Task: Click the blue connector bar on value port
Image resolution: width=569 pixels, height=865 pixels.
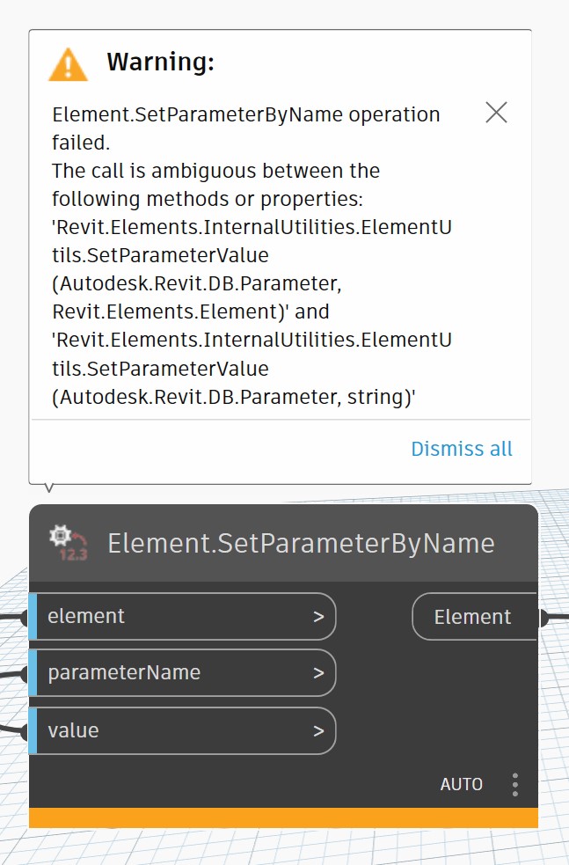Action: pos(33,731)
